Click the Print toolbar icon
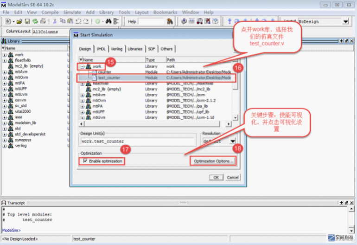The image size is (357, 245). (43, 21)
